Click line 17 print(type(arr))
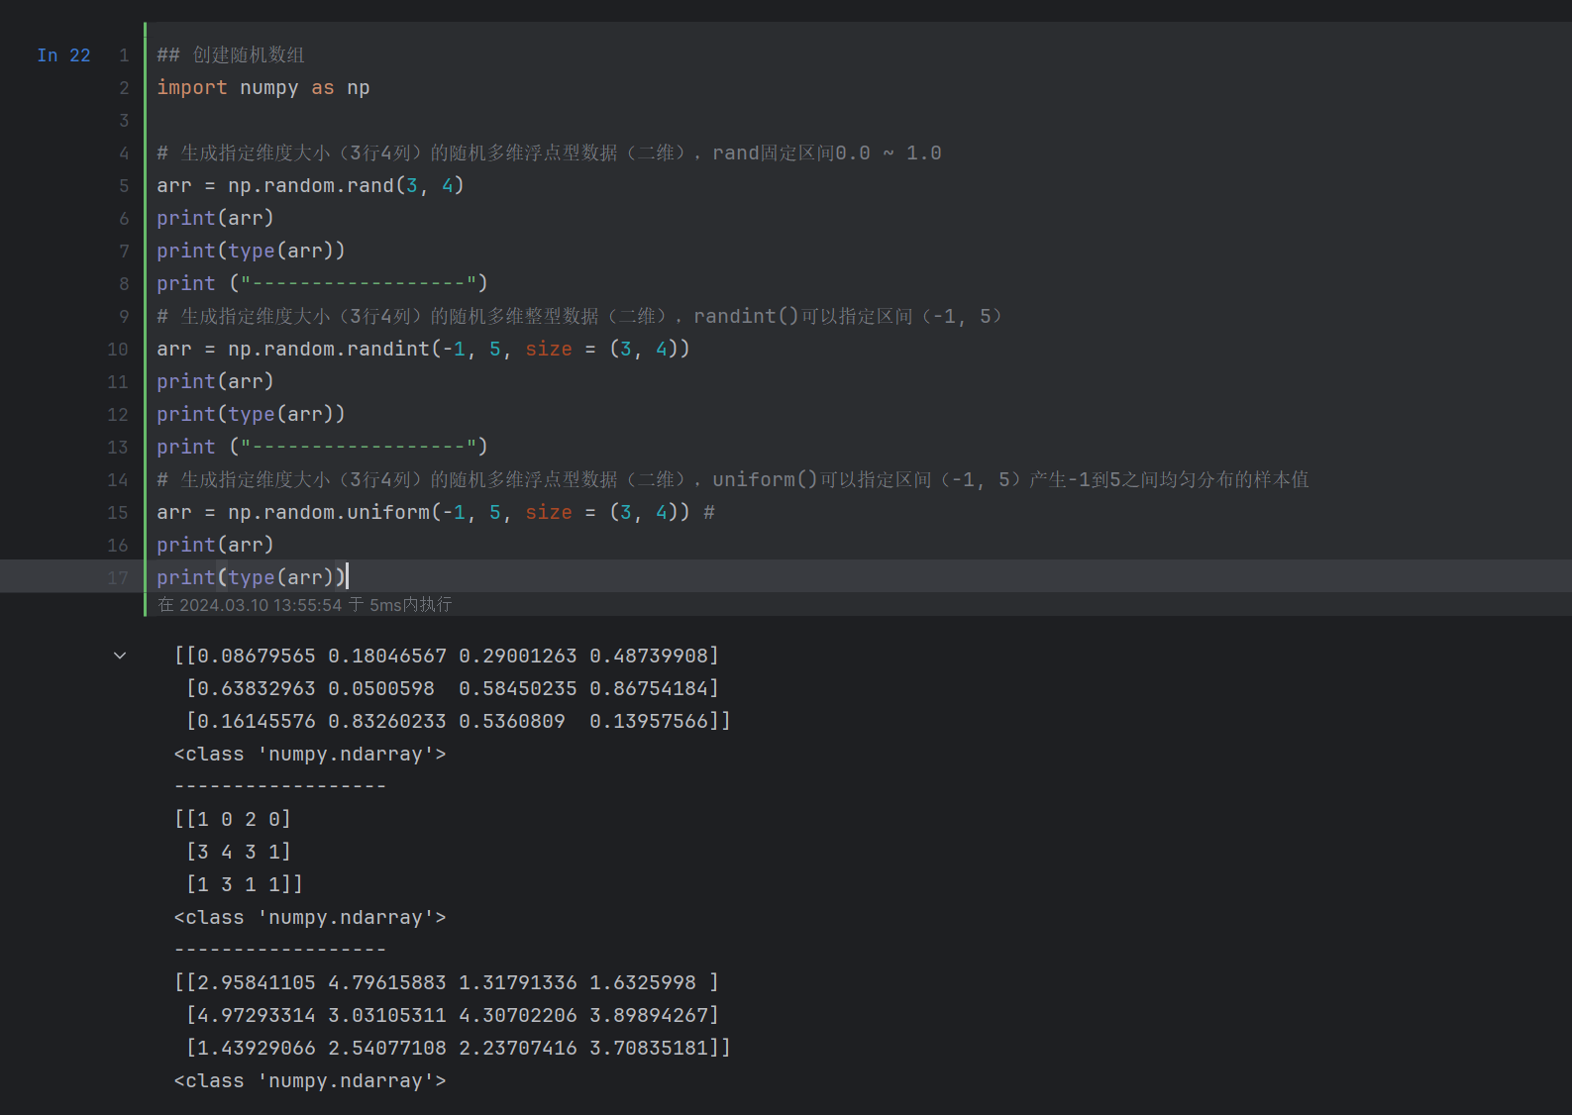 point(251,578)
